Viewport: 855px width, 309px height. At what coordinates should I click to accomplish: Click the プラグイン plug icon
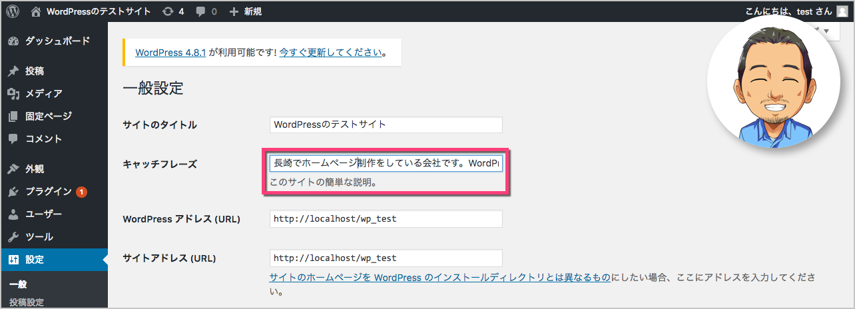[x=13, y=192]
